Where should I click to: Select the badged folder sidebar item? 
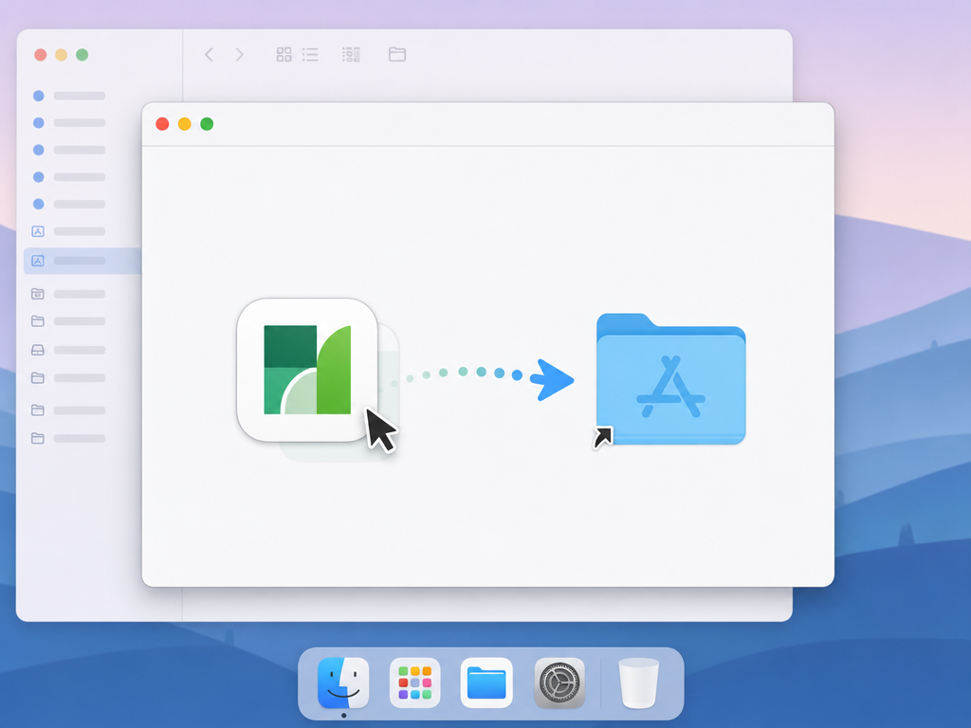[x=68, y=294]
